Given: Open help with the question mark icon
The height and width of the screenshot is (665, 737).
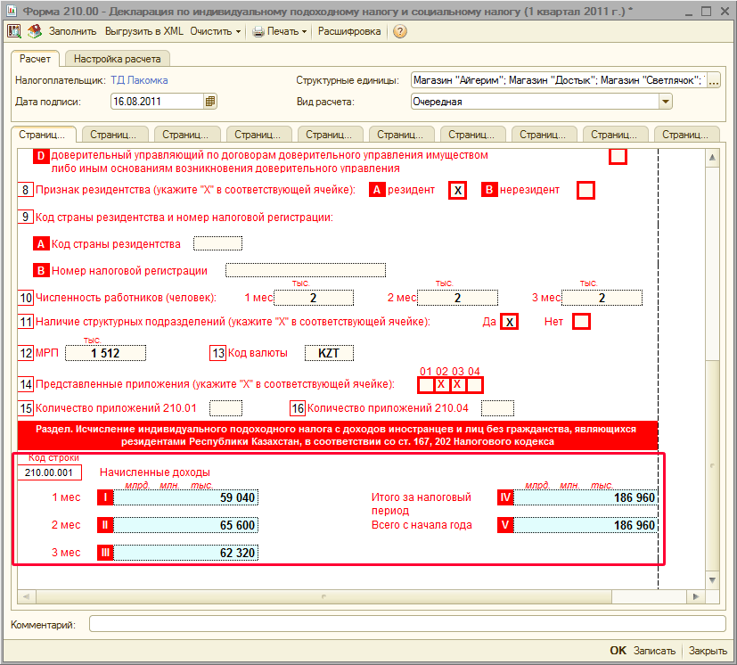Looking at the screenshot, I should 400,31.
